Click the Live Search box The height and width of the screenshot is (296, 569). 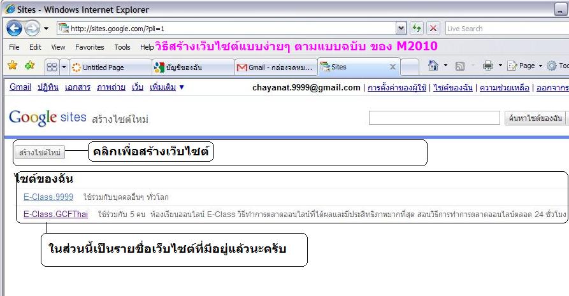(507, 28)
